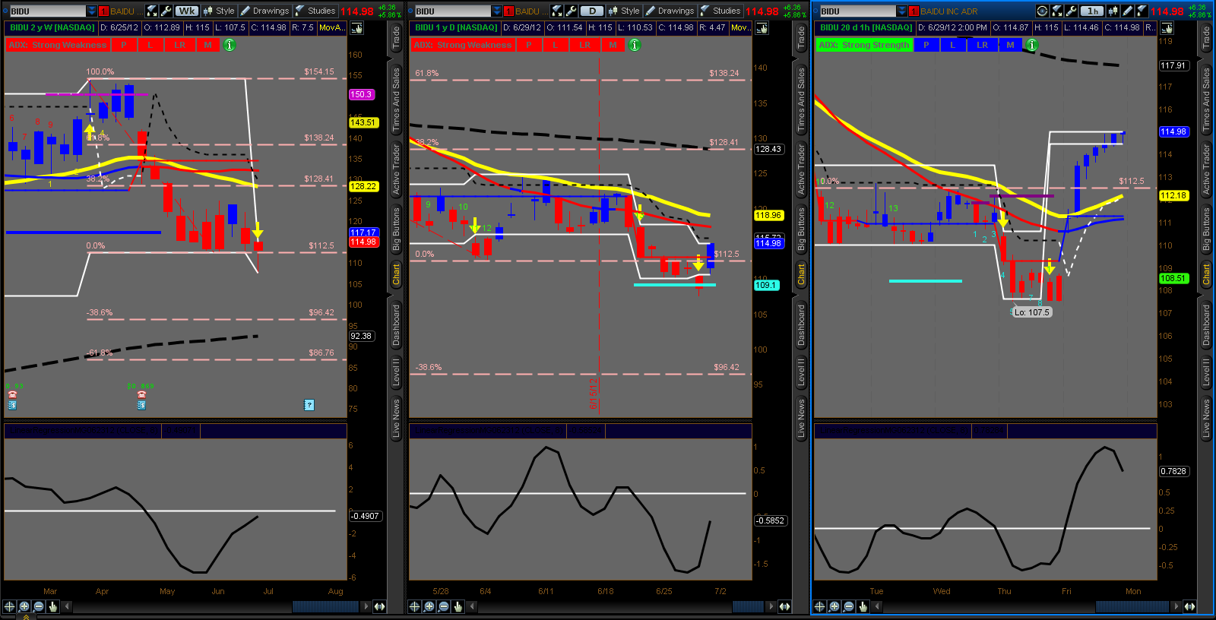Click the ADX info icon on 1h chart
Image resolution: width=1216 pixels, height=620 pixels.
coord(1031,45)
